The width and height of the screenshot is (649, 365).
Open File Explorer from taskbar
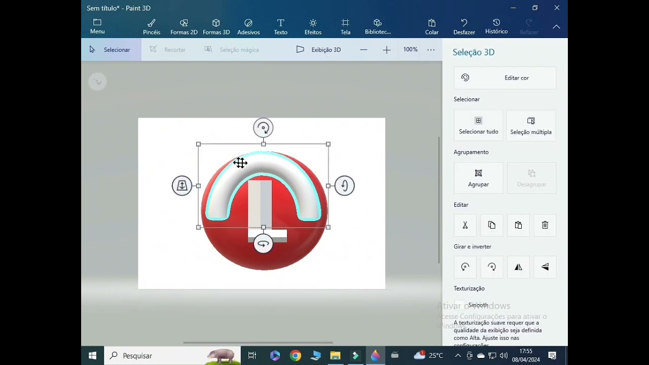pos(335,355)
